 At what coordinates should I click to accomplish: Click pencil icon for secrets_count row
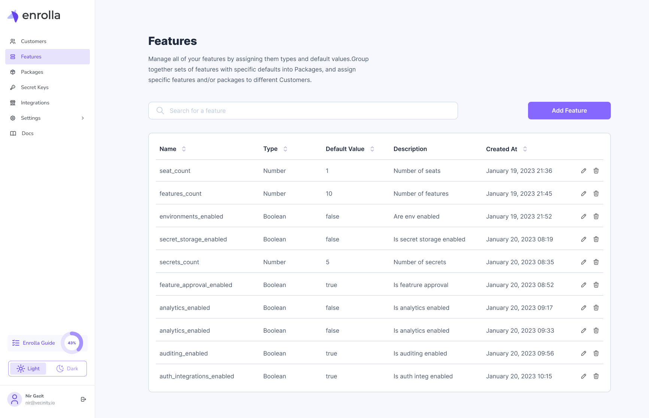tap(583, 262)
